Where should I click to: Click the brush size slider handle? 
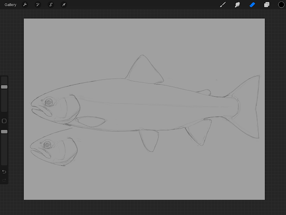click(4, 87)
